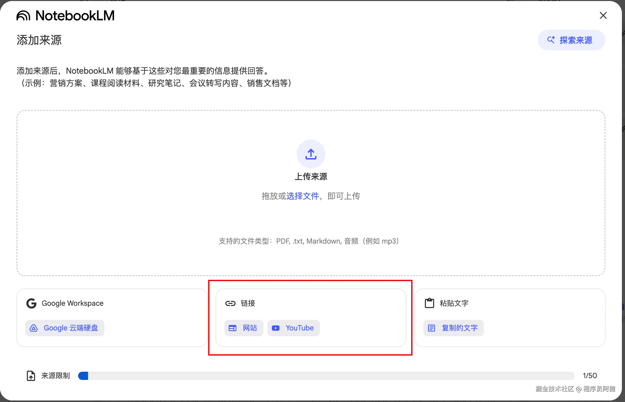The width and height of the screenshot is (625, 402).
Task: Click the 选择文件 link
Action: (302, 196)
